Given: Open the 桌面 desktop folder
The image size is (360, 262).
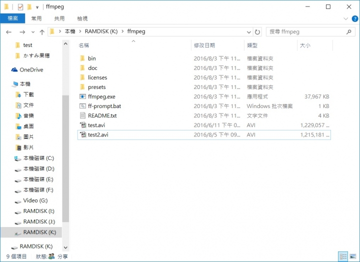Looking at the screenshot, I should tap(28, 126).
